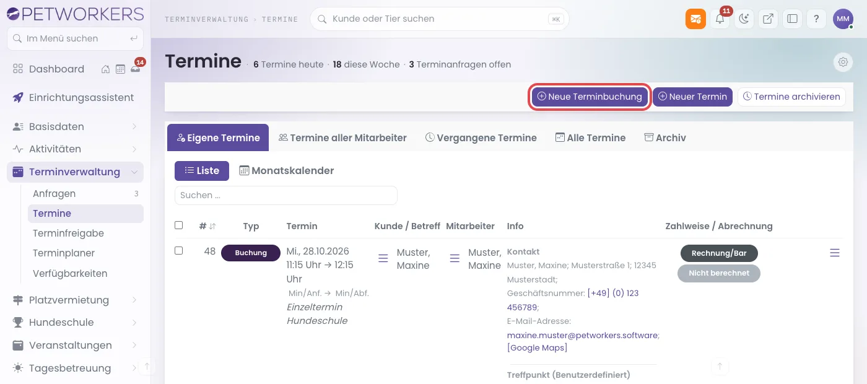Open Verfügbarkeiten in the sidebar
This screenshot has height=384, width=867.
coord(85,273)
